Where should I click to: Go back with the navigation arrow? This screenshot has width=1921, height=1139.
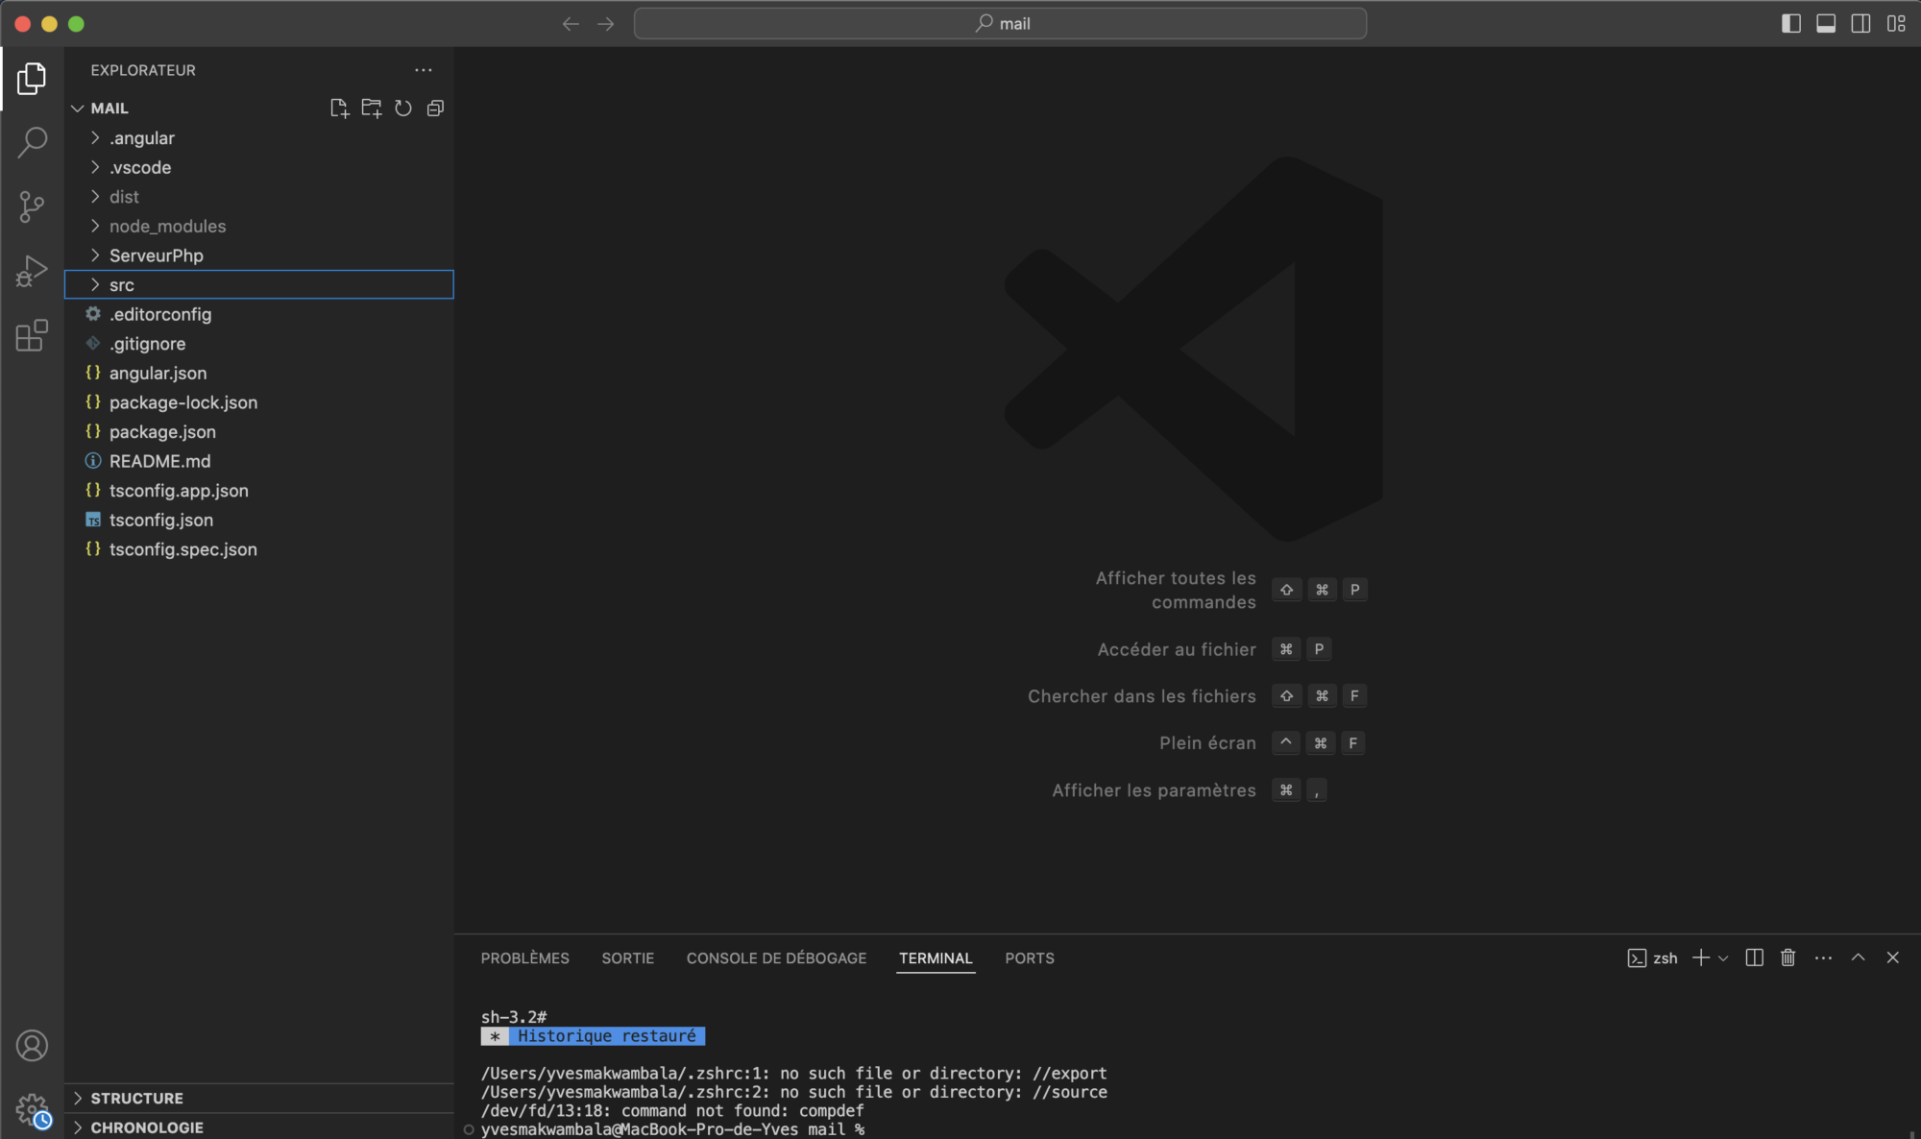point(571,24)
